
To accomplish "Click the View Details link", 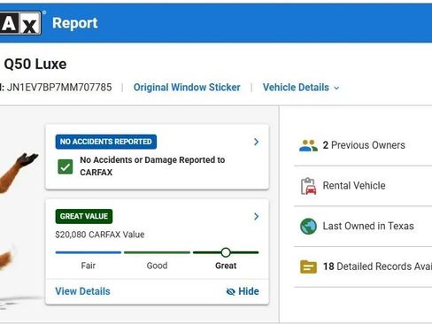I will [82, 291].
